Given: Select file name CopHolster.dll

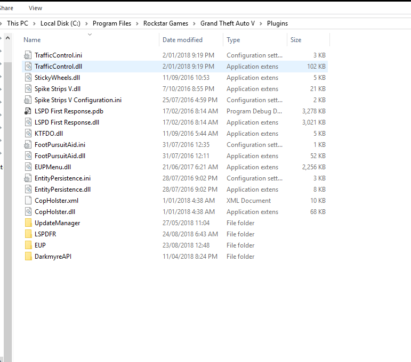Looking at the screenshot, I should (x=55, y=212).
